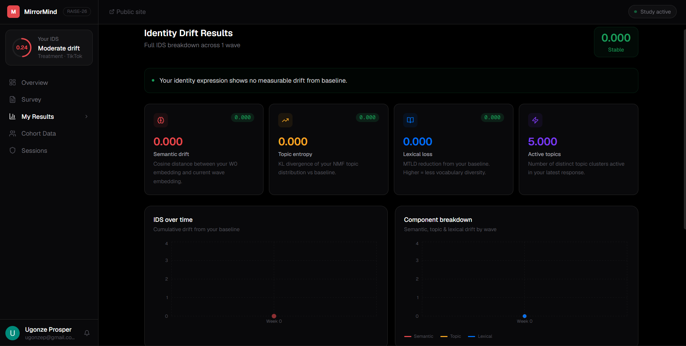This screenshot has width=686, height=346.
Task: Click the 0.24 IDS progress ring
Action: (22, 48)
